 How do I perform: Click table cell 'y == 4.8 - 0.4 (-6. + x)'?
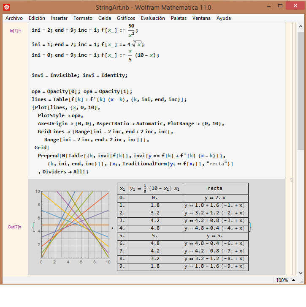pos(216,244)
